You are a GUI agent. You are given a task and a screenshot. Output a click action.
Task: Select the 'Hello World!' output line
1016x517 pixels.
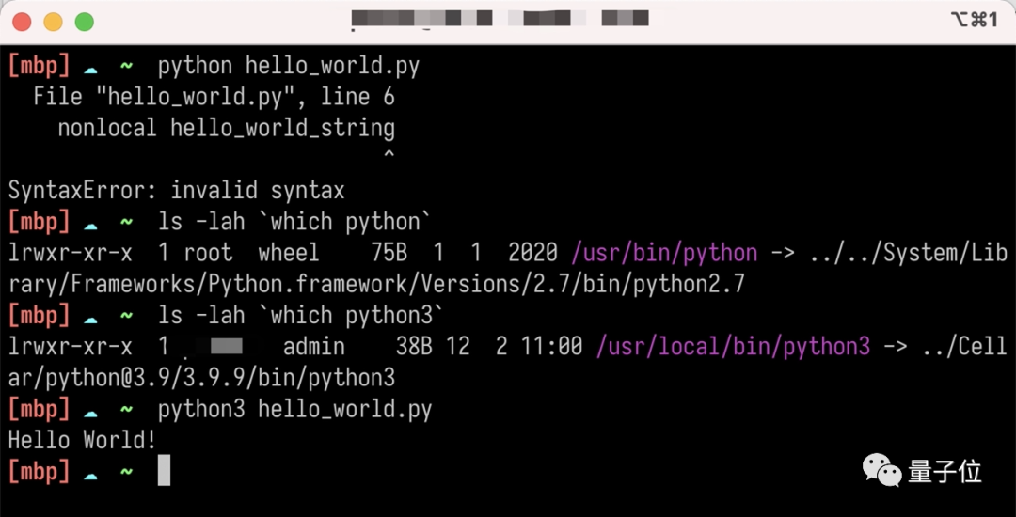click(82, 440)
